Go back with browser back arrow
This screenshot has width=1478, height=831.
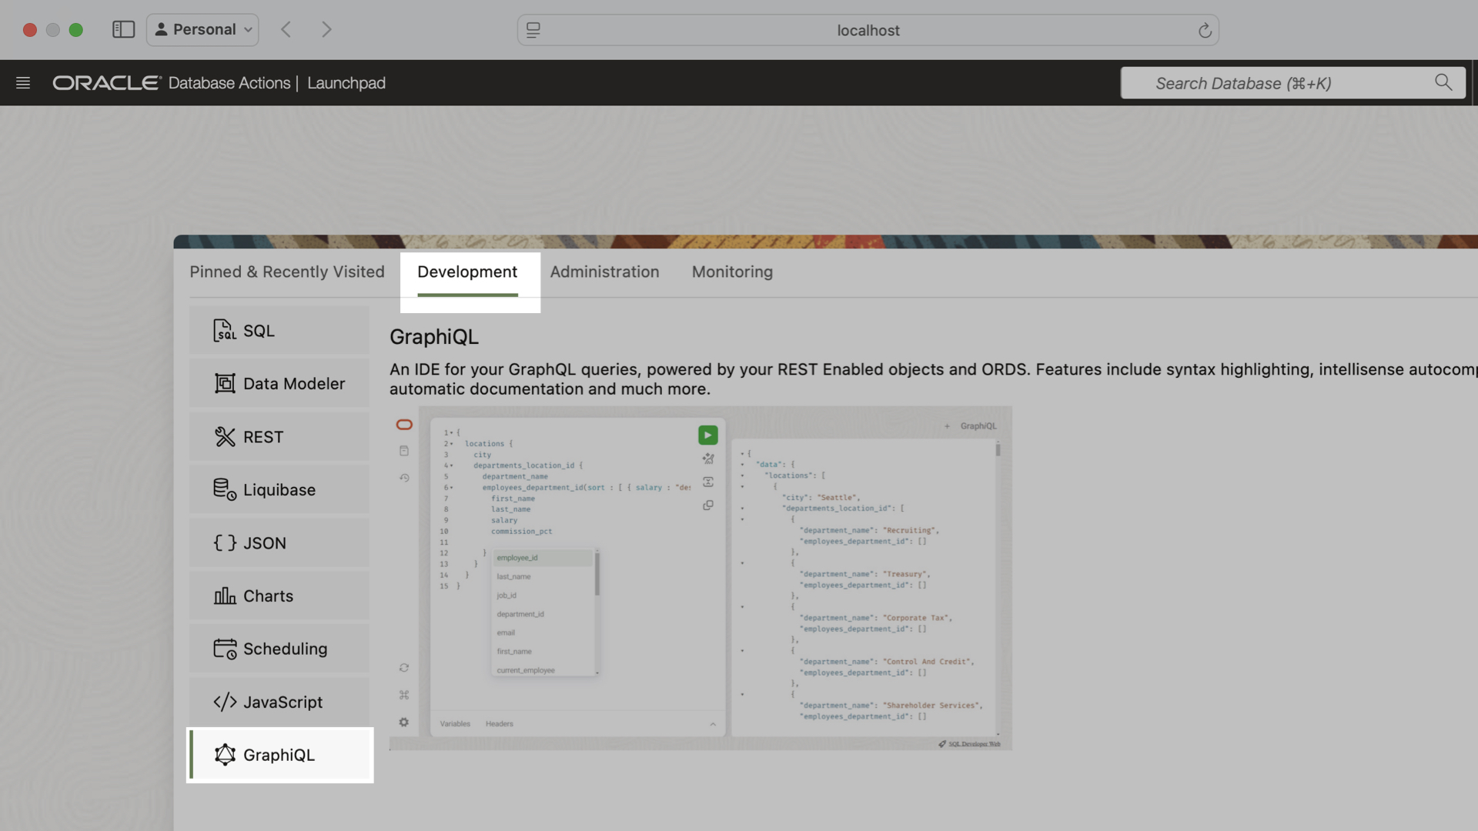(x=286, y=29)
